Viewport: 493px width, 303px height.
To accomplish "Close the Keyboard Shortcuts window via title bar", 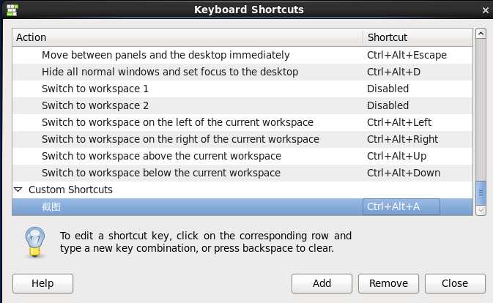I will tap(486, 10).
